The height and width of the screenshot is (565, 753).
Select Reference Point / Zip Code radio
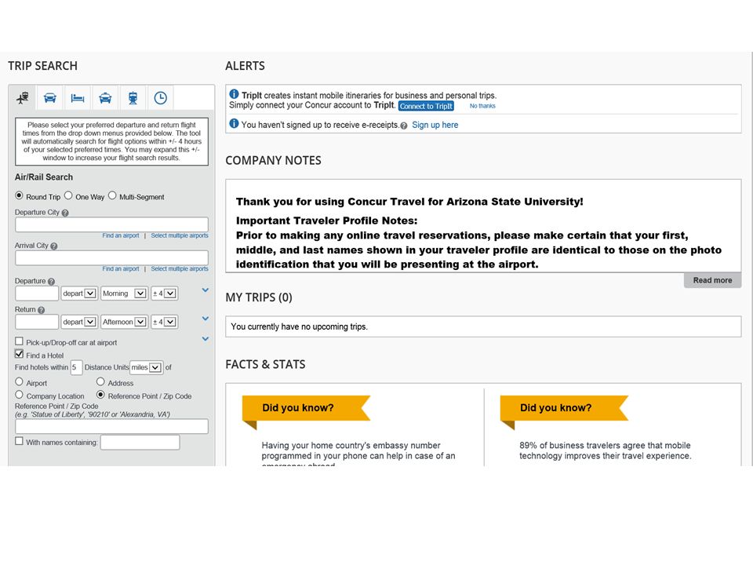pos(100,395)
